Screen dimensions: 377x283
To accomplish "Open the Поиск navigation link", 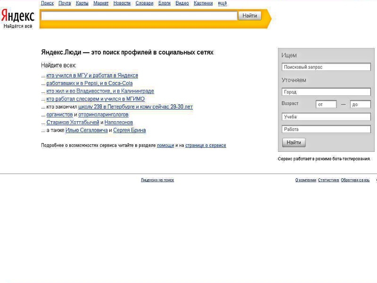I will tap(48, 3).
